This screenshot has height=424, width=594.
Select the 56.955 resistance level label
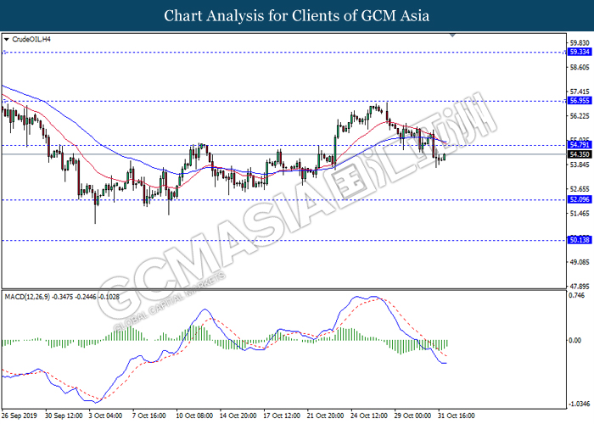coord(579,100)
